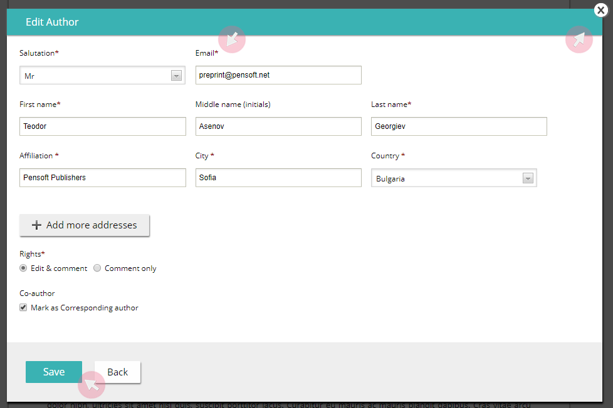Click the Back button
Viewport: 613px width, 408px height.
(x=118, y=372)
